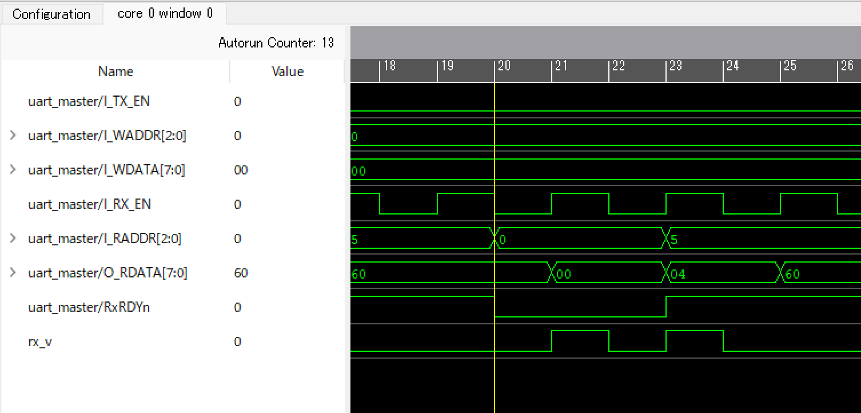Image resolution: width=861 pixels, height=413 pixels.
Task: Click the Autorun Counter: 13 label
Action: (276, 43)
